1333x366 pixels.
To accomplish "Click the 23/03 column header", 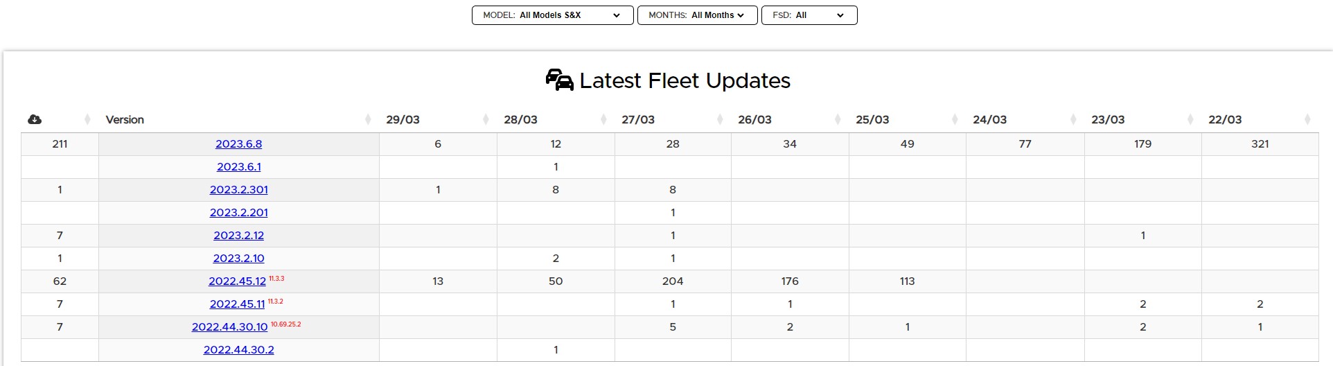I will click(1107, 120).
